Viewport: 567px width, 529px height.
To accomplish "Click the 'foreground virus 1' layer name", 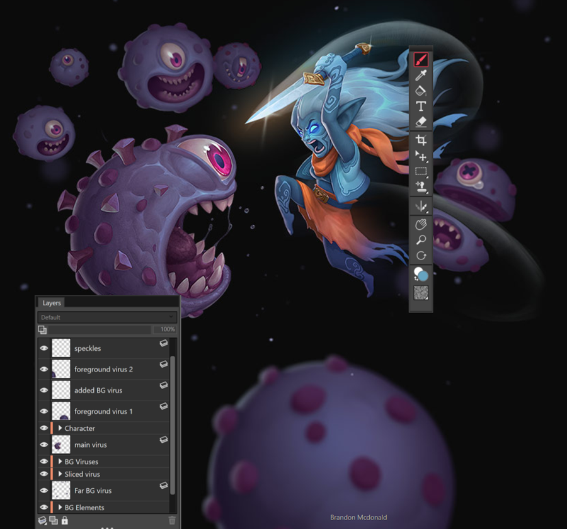I will click(103, 411).
